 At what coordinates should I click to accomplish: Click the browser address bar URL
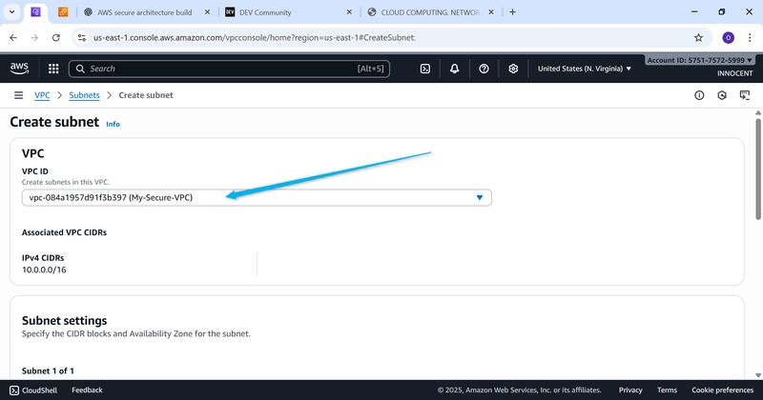click(254, 37)
